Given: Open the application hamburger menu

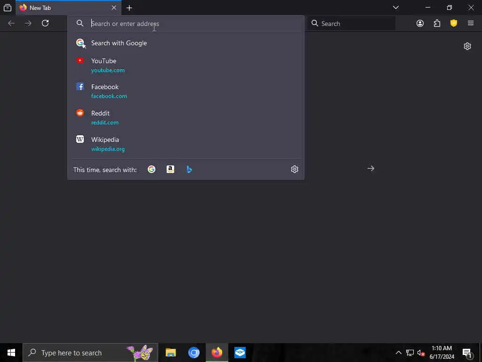Looking at the screenshot, I should 470,24.
